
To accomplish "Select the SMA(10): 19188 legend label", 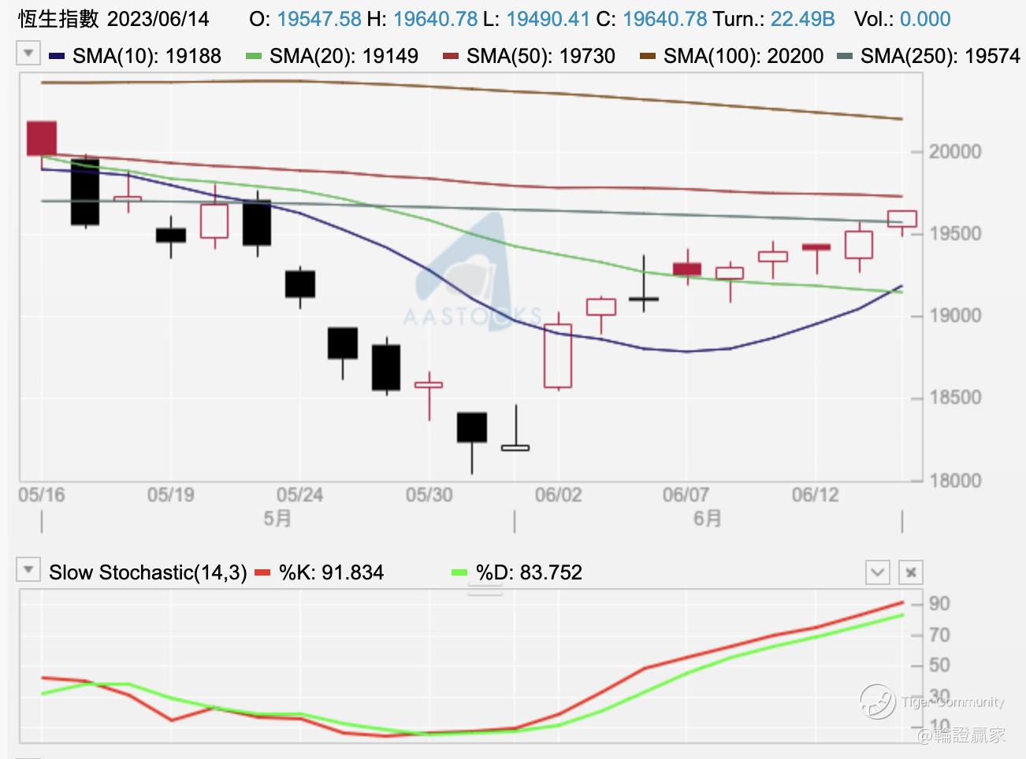I will 147,56.
